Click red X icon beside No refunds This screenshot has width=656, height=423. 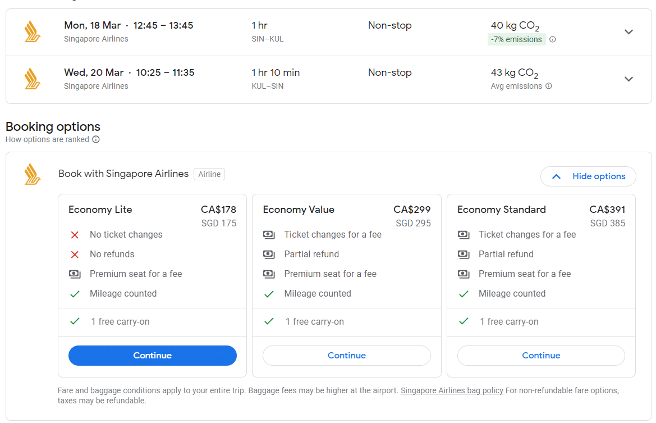click(75, 254)
